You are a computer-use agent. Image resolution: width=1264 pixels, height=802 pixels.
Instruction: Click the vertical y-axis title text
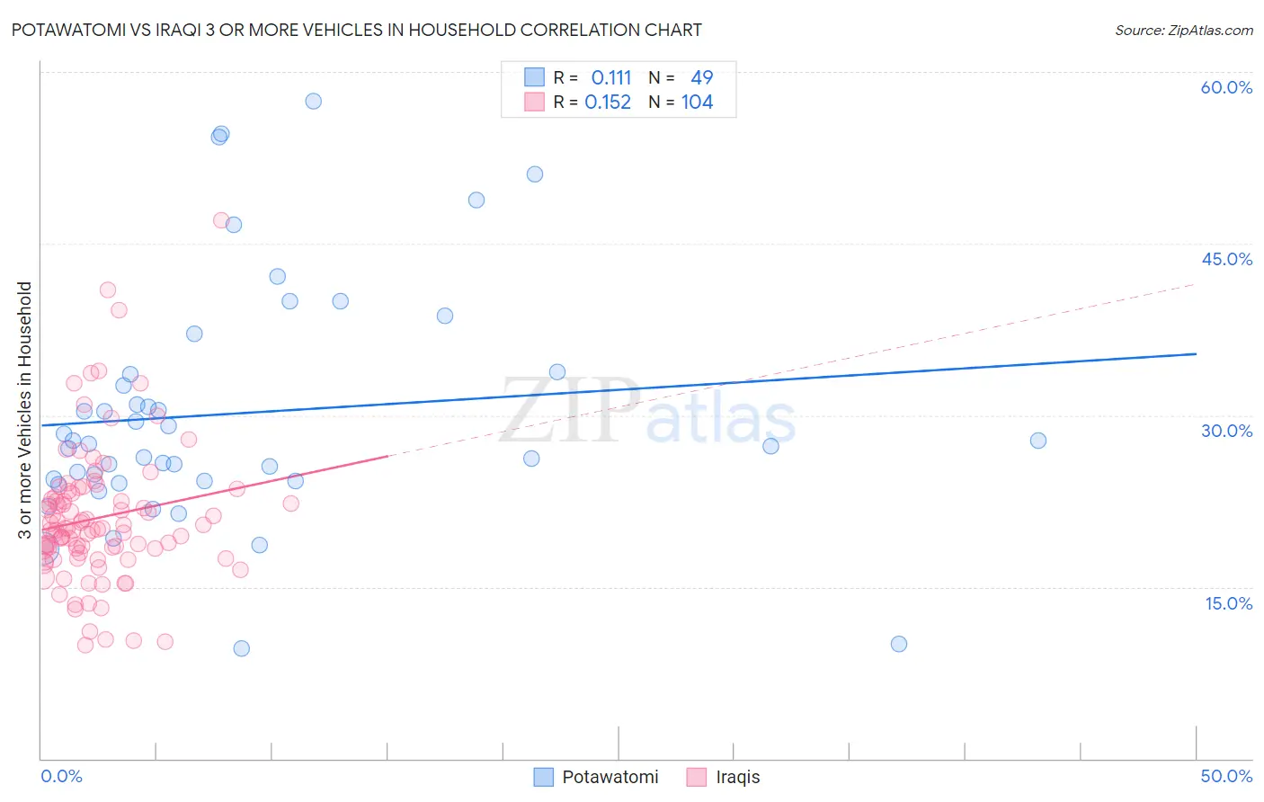pyautogui.click(x=25, y=410)
